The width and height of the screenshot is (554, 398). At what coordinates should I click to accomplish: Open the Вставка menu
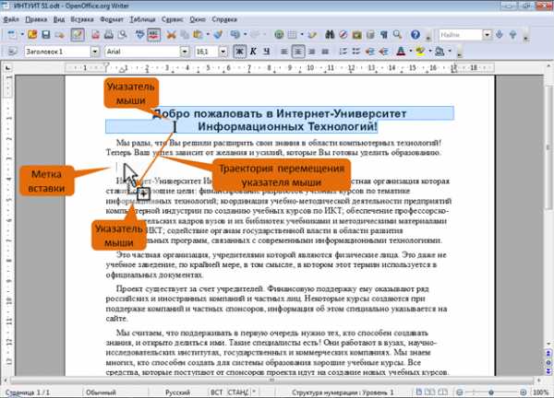(x=82, y=19)
